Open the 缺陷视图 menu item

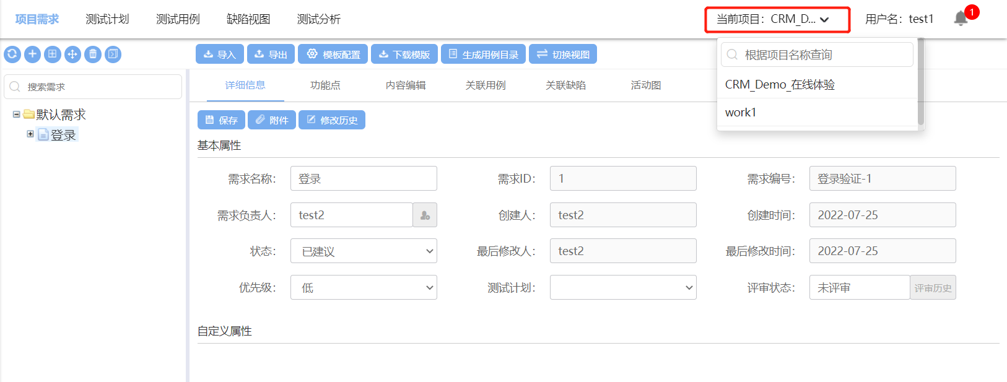coord(248,19)
